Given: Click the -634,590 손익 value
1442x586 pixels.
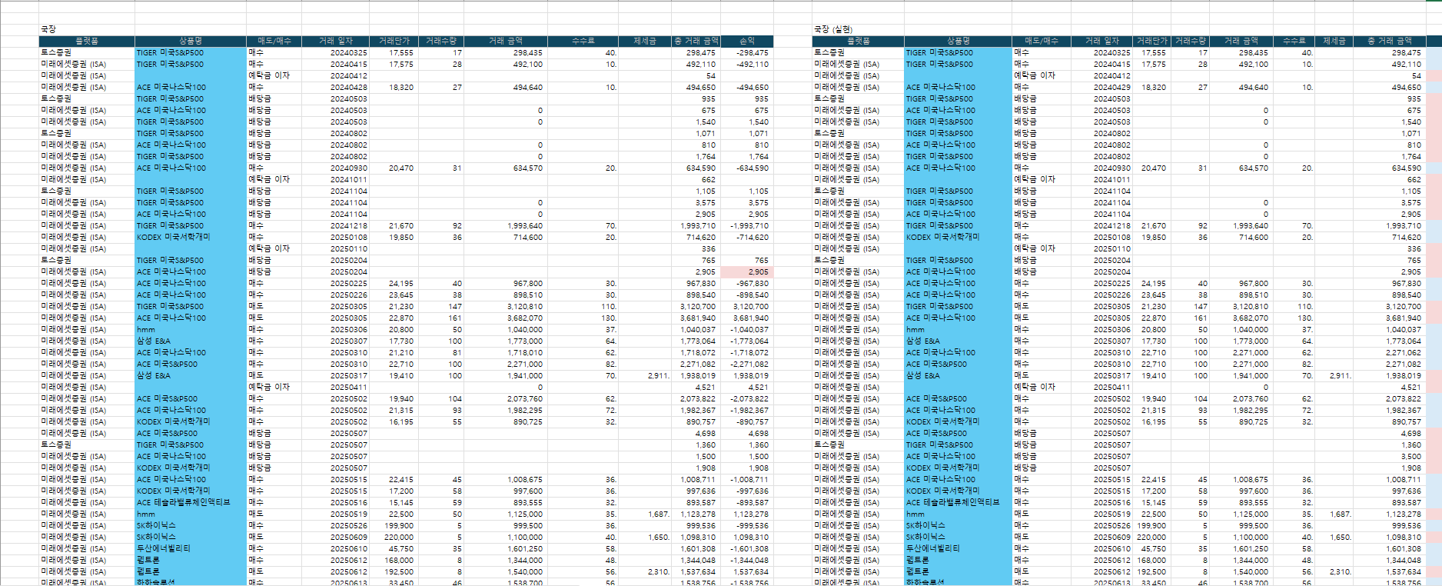Looking at the screenshot, I should pyautogui.click(x=753, y=168).
